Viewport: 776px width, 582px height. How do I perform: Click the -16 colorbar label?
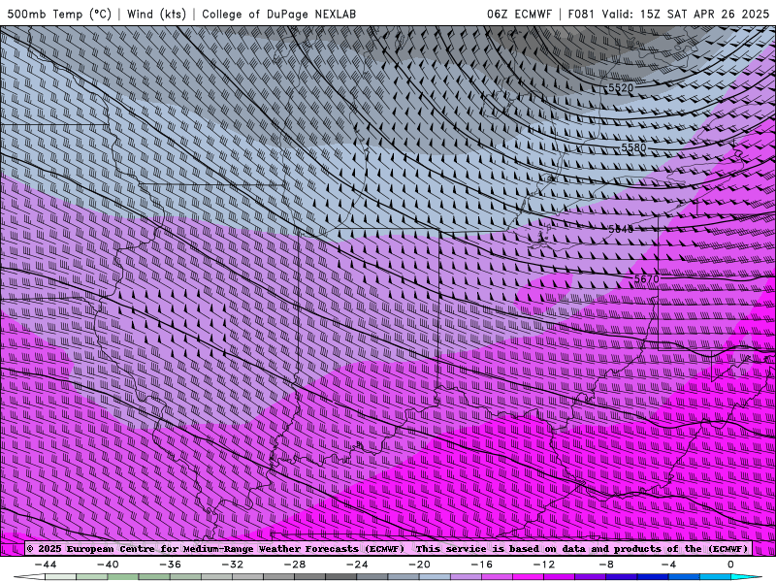(x=482, y=565)
